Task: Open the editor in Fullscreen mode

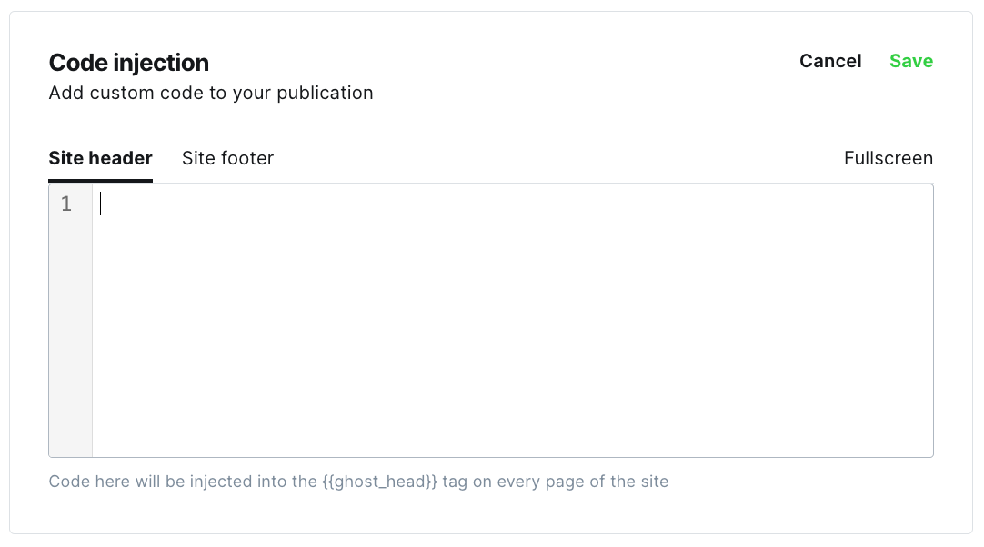Action: pos(888,158)
